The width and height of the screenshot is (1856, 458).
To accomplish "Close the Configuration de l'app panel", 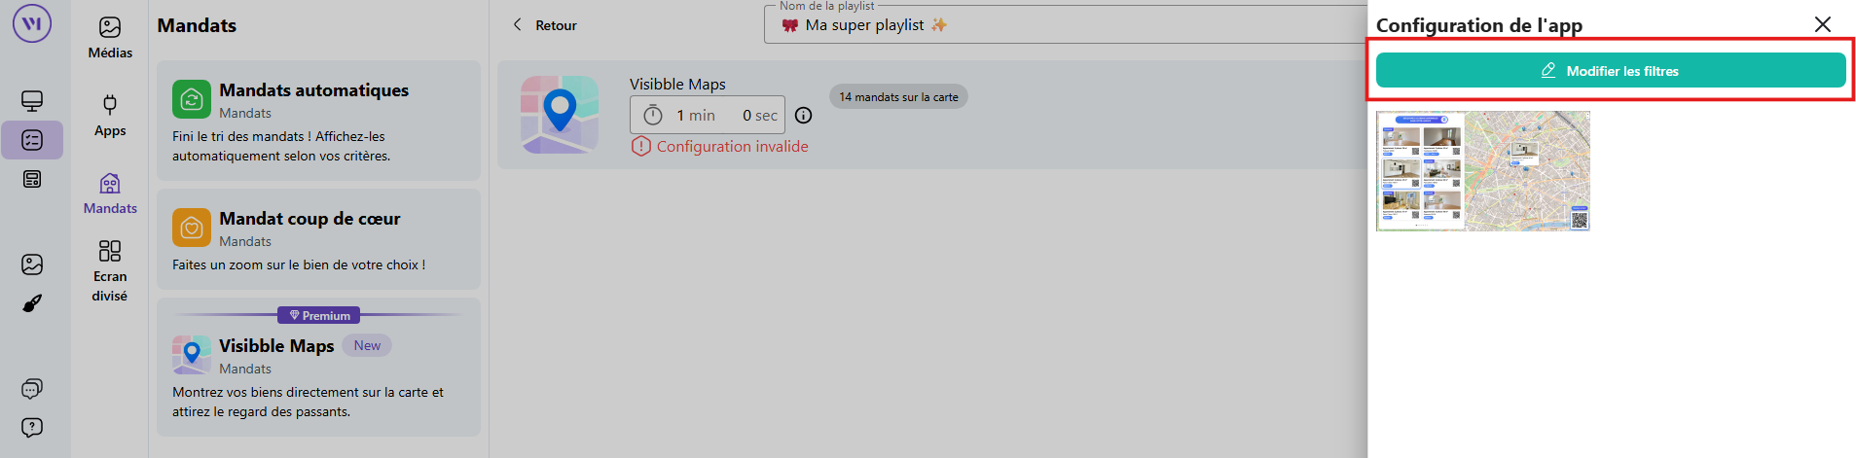I will coord(1822,24).
